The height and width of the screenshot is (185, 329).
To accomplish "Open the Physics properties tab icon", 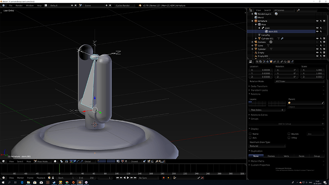I will click(x=292, y=62).
